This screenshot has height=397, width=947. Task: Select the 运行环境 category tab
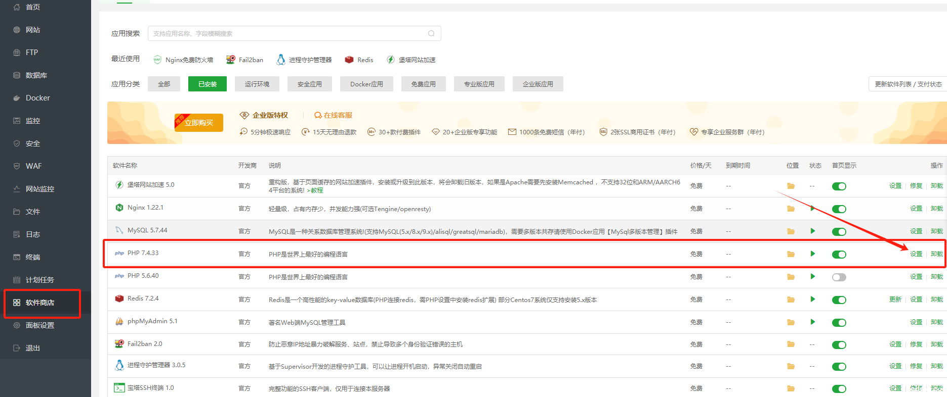coord(257,84)
